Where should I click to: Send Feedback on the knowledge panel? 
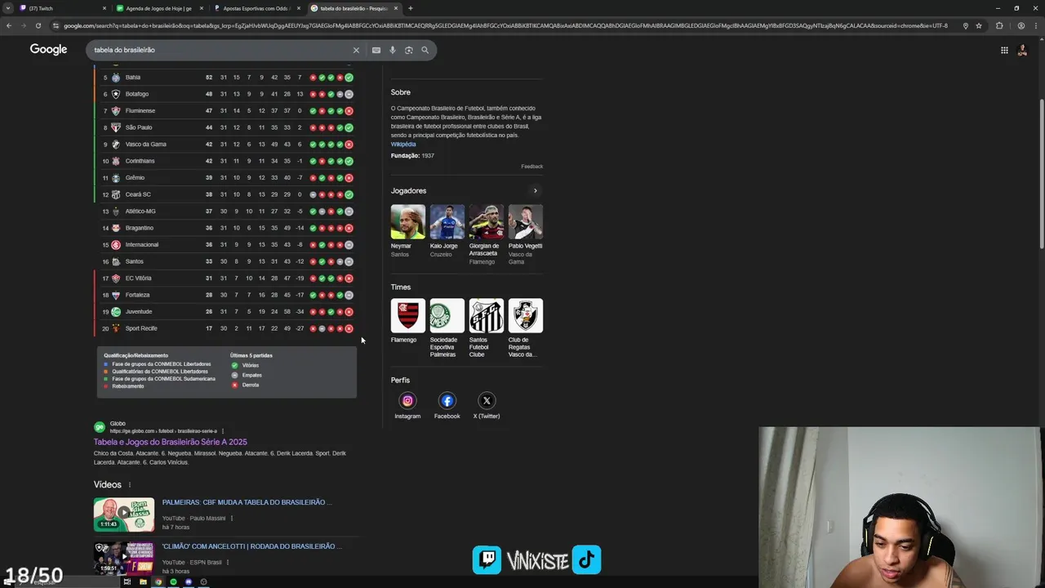[531, 167]
